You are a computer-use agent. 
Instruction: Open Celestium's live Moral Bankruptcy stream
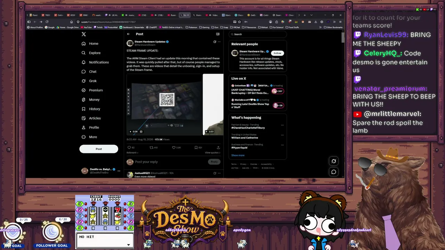pyautogui.click(x=258, y=90)
